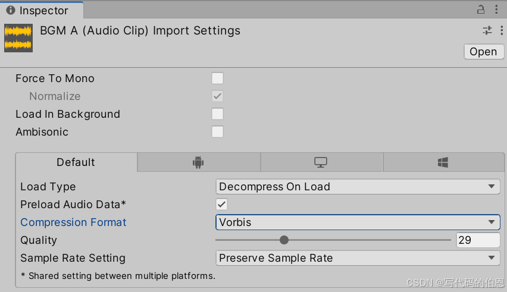Click the Quality slider handle

[284, 240]
